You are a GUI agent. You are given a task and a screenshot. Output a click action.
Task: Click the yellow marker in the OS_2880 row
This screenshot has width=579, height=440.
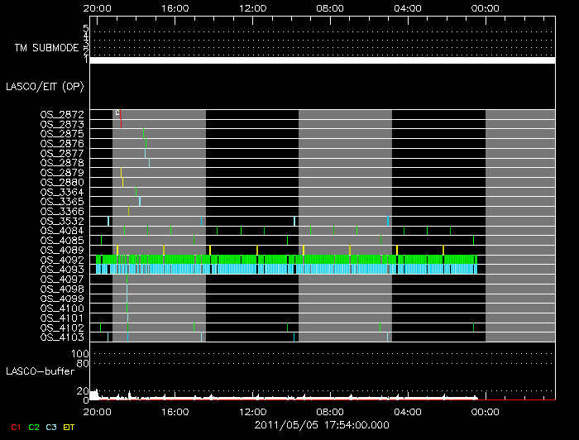[x=122, y=182]
